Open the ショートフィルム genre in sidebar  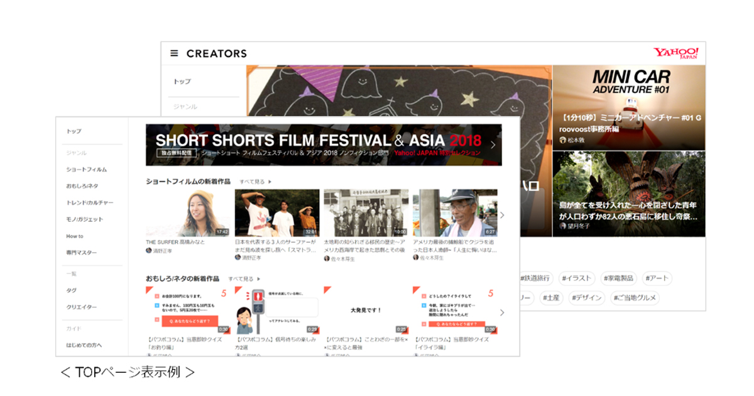87,170
